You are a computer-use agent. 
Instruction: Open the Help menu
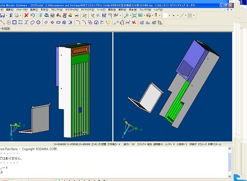(x=158, y=10)
